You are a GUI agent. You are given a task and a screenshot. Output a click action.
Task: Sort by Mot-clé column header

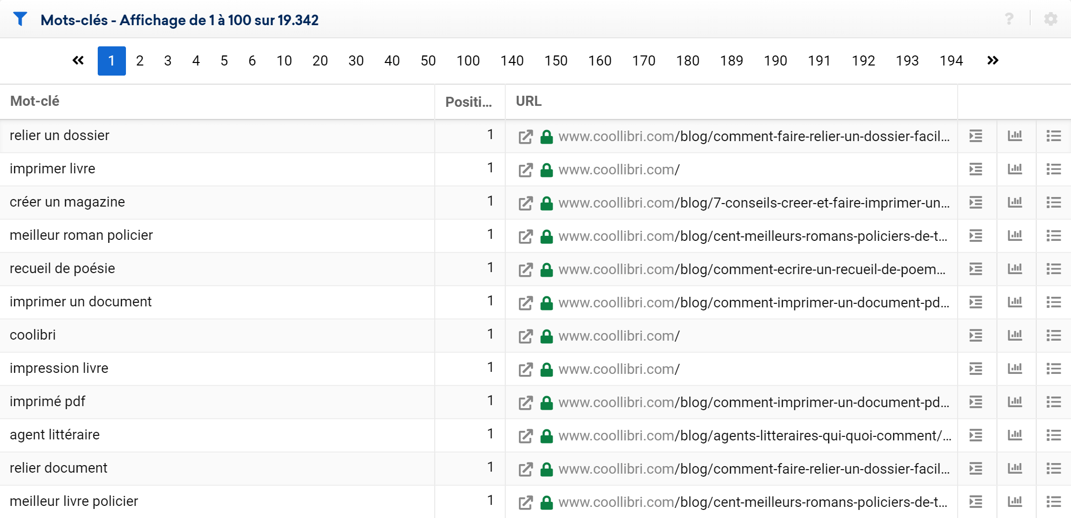(x=35, y=101)
